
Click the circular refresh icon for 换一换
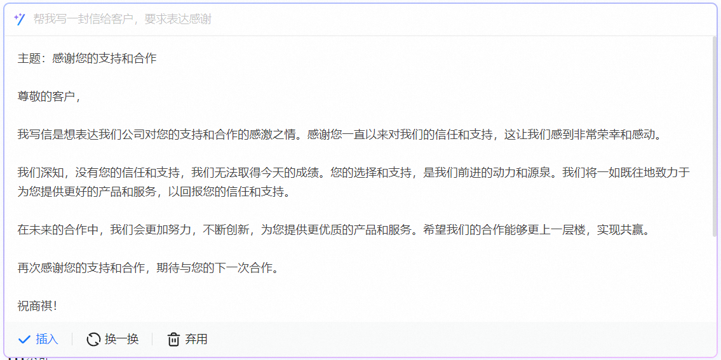[93, 340]
